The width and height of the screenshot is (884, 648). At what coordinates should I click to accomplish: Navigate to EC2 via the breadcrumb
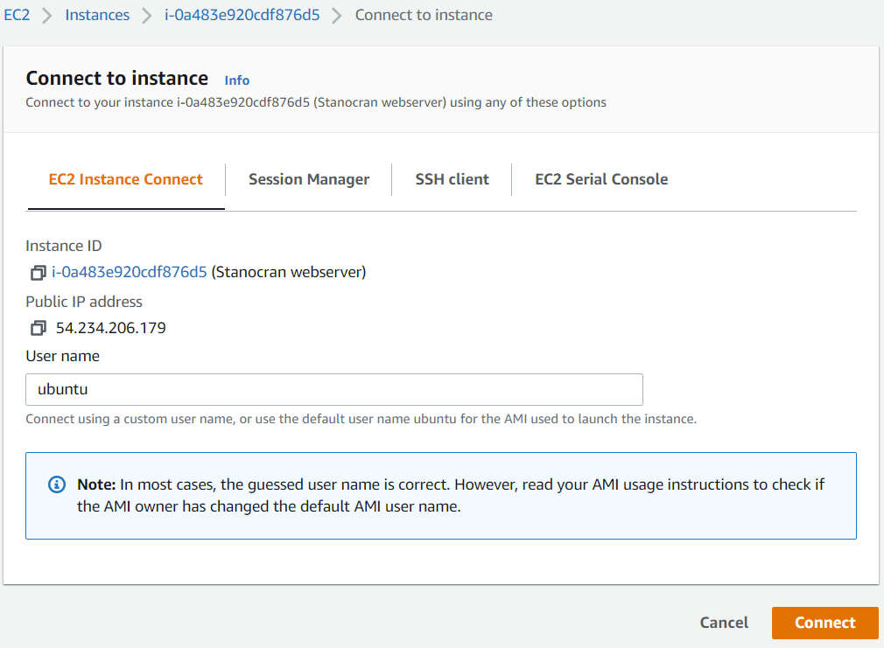coord(17,14)
